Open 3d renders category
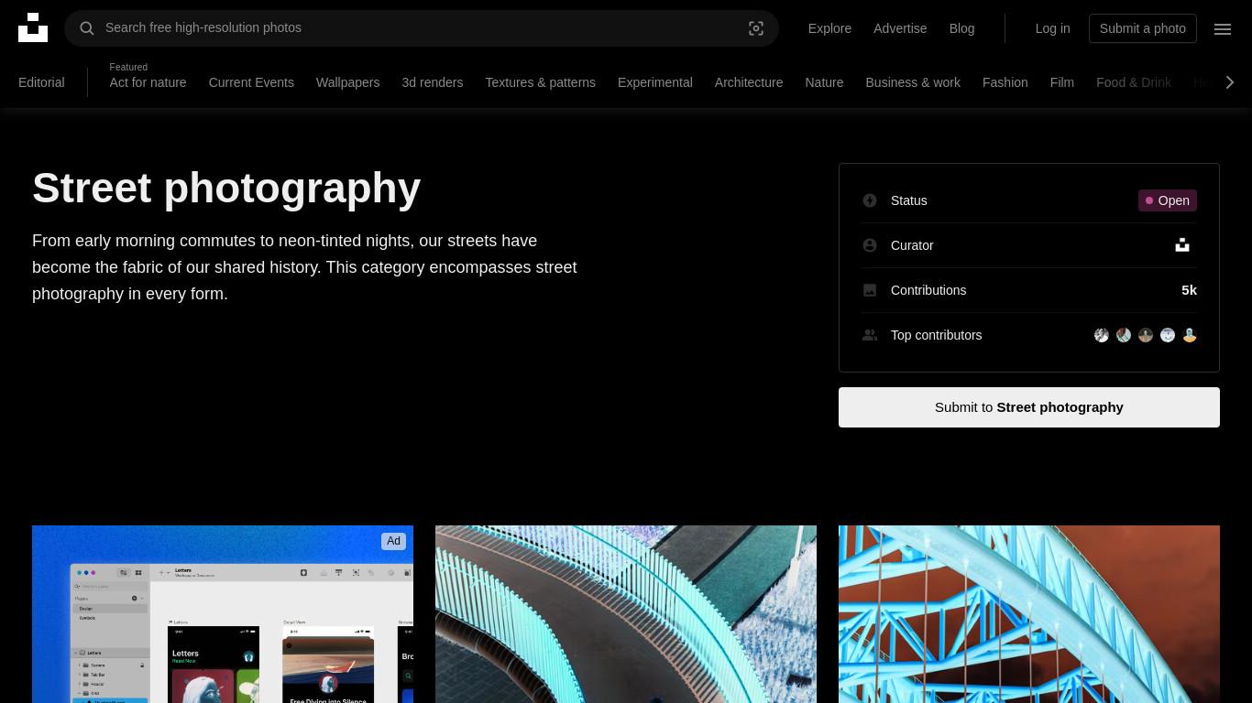Screen dimensions: 1252x703 432,82
